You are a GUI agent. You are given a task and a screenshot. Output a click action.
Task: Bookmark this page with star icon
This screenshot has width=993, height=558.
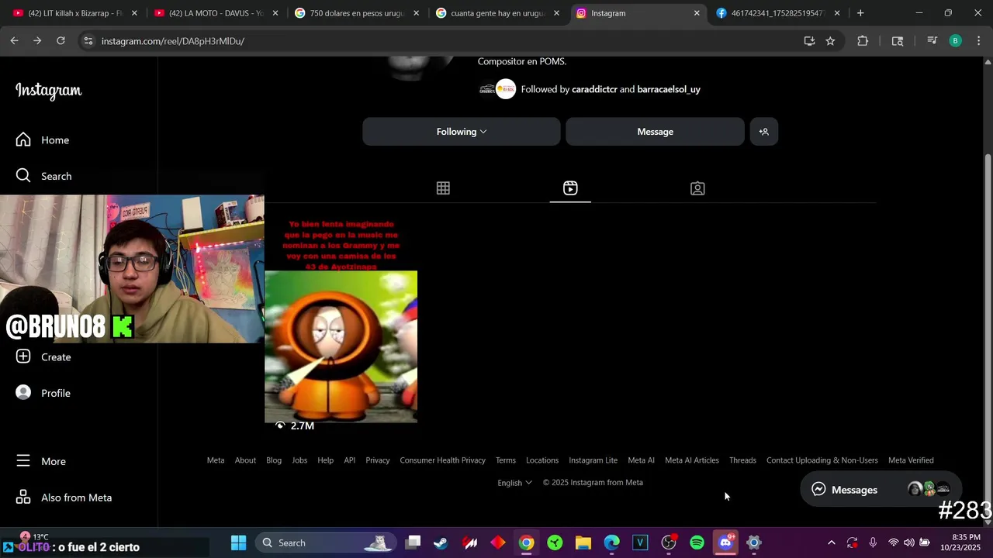point(830,41)
